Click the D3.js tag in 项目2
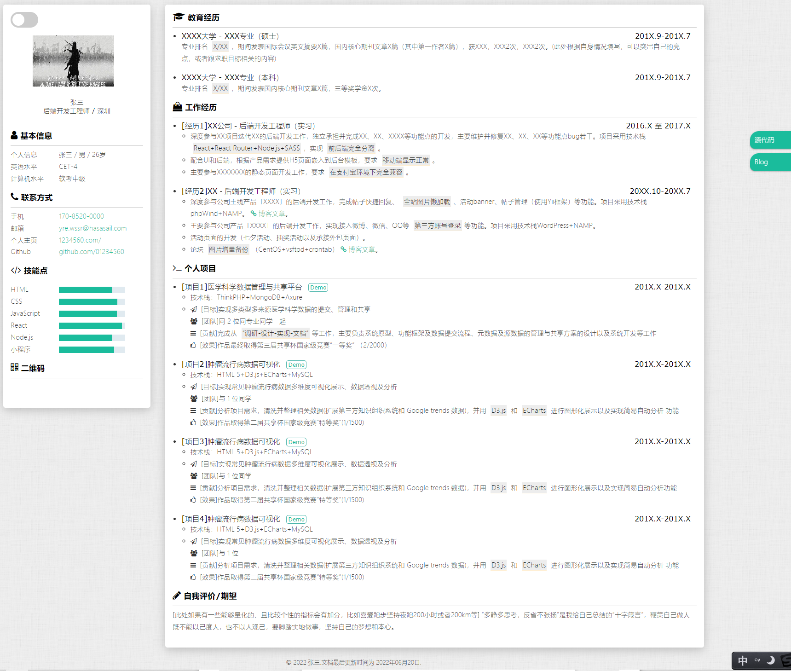 (499, 411)
